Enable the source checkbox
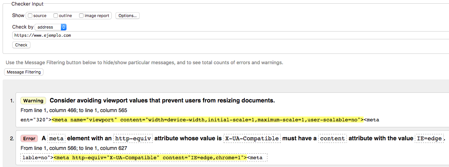Screen dimensions: 449x167 pyautogui.click(x=30, y=16)
